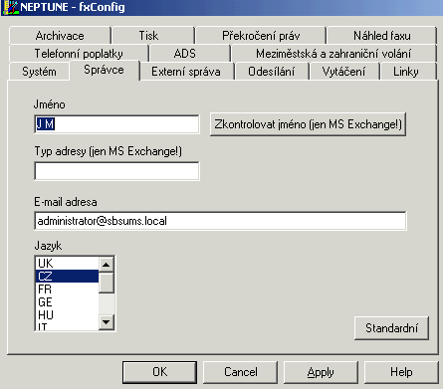Open the Překročení práv tab

pos(261,36)
